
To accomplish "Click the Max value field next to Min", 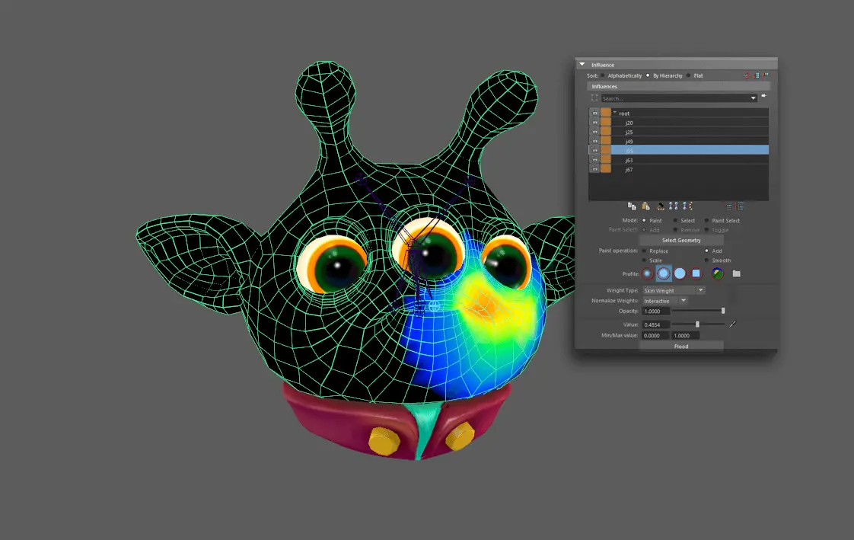I will pyautogui.click(x=685, y=336).
